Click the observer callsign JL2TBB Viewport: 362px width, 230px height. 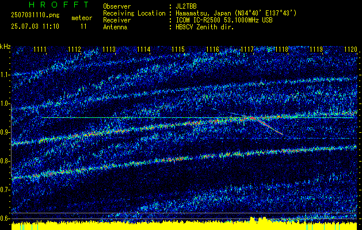(x=186, y=6)
